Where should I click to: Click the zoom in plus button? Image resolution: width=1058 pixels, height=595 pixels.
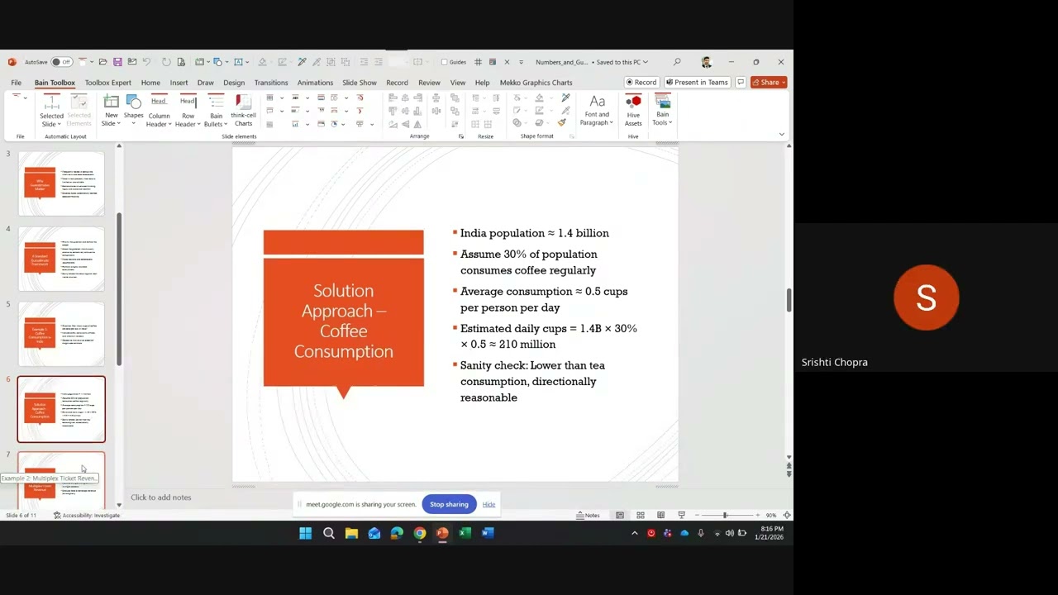coord(757,516)
